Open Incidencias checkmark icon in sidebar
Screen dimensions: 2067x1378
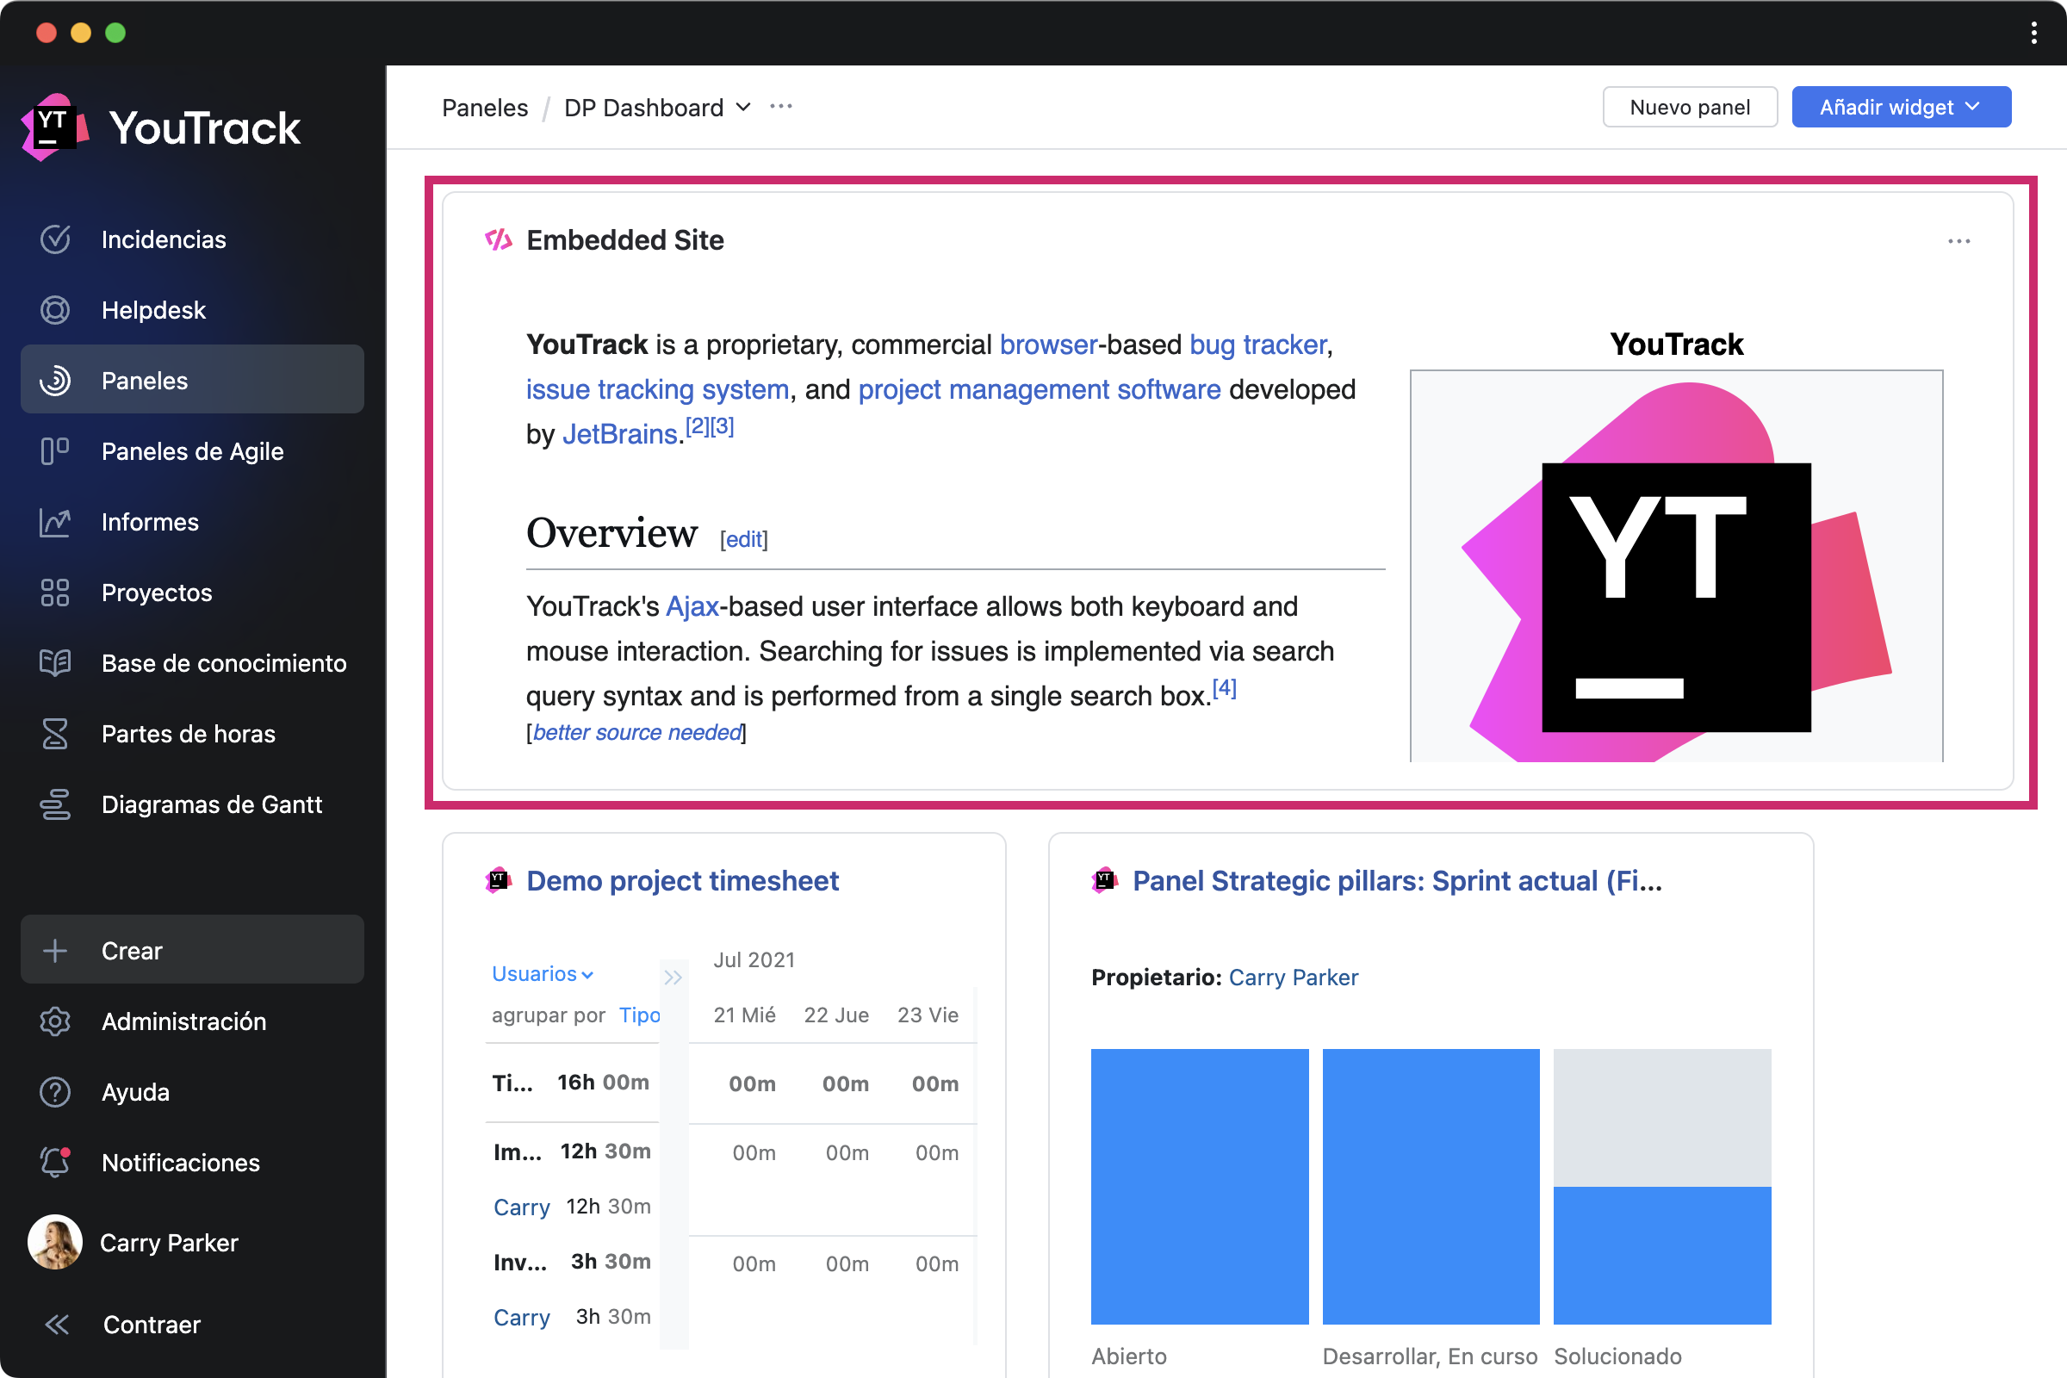pyautogui.click(x=54, y=239)
